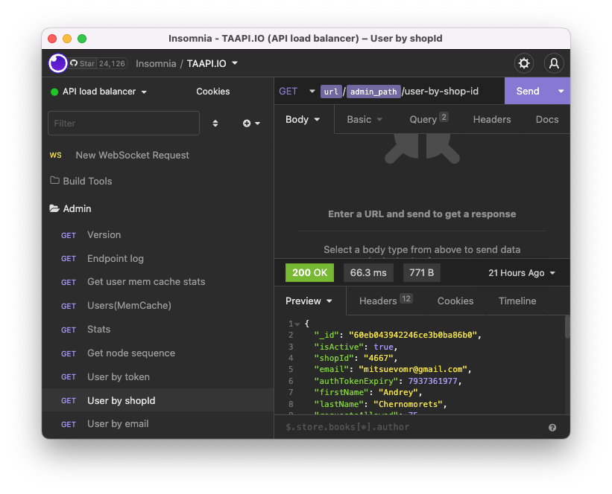Open the Preview mode dropdown
This screenshot has width=612, height=494.
(x=309, y=301)
